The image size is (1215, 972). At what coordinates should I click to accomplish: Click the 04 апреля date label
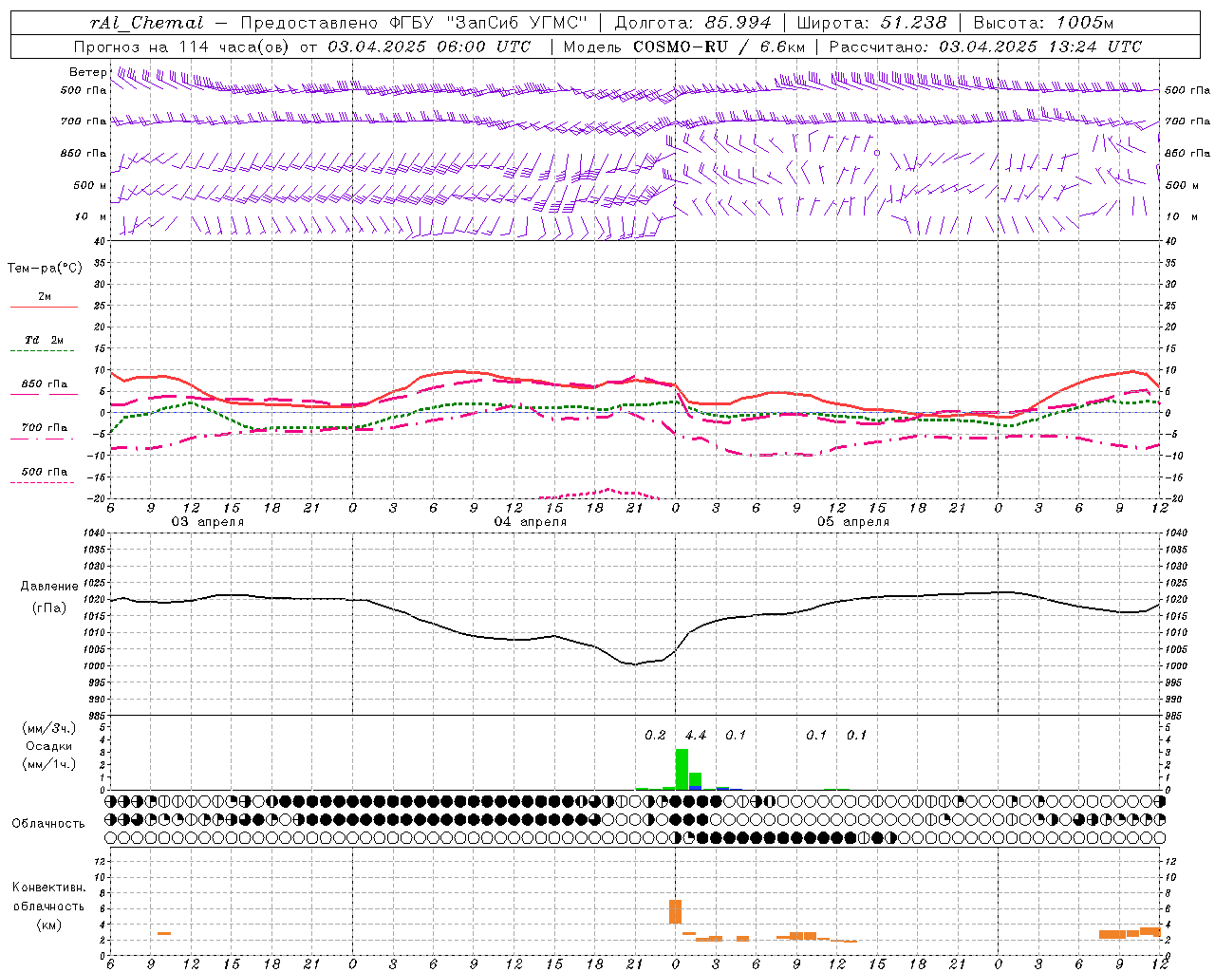pos(531,522)
